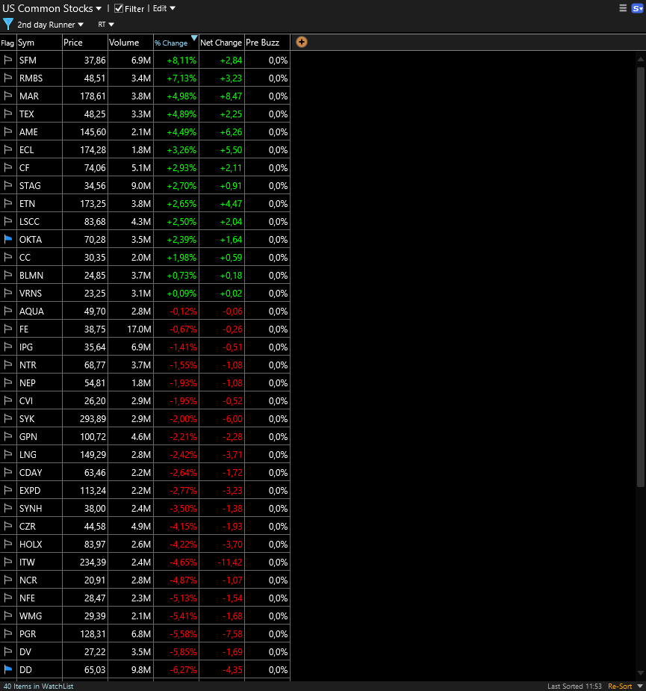
Task: Click the blue filter funnel icon
Action: [8, 24]
